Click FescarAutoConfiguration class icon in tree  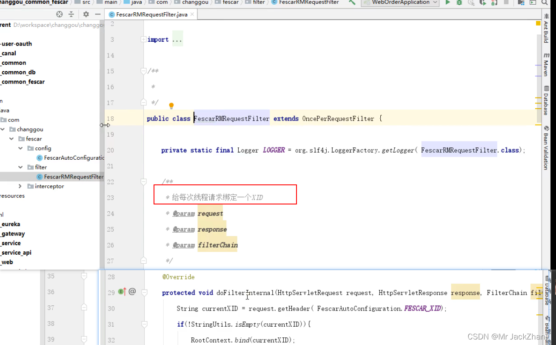tap(40, 158)
